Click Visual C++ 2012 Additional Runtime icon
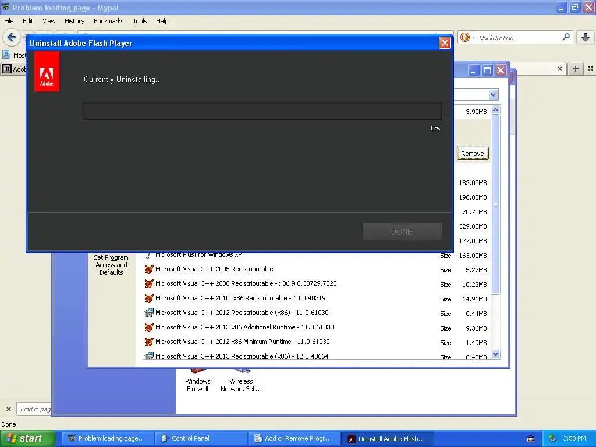Viewport: 596px width, 447px height. click(x=148, y=327)
